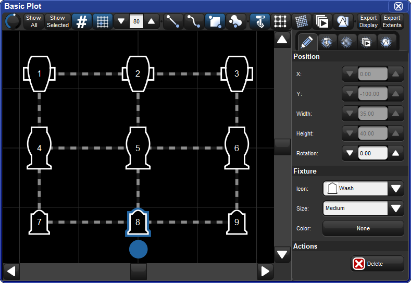Decrease the Height value
Viewport: 411px width, 283px height.
(350, 133)
